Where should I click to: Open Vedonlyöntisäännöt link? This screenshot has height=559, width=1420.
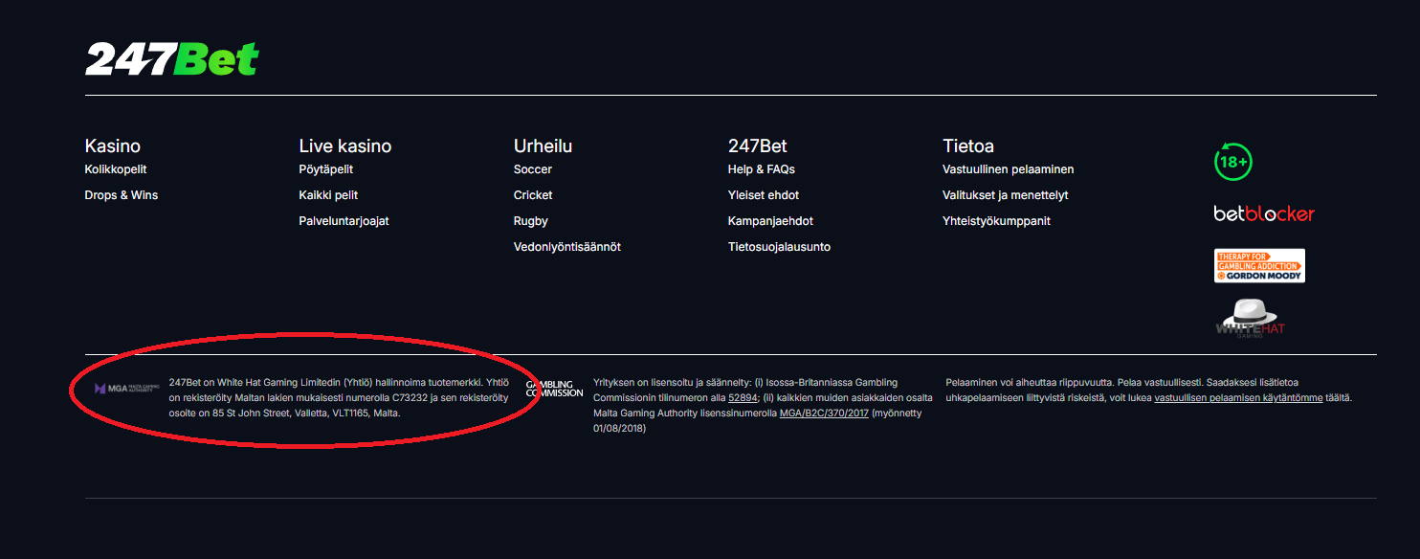(567, 247)
